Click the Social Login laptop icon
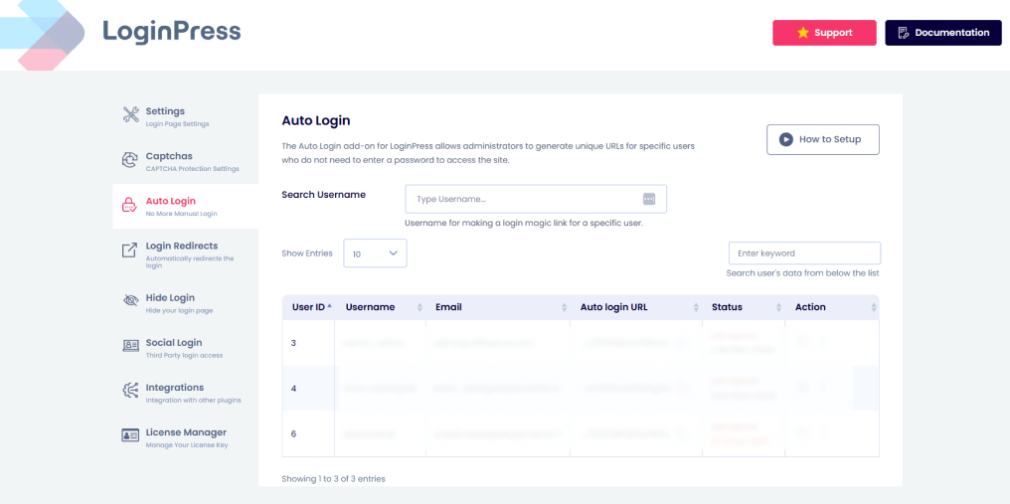The width and height of the screenshot is (1010, 504). pos(131,346)
